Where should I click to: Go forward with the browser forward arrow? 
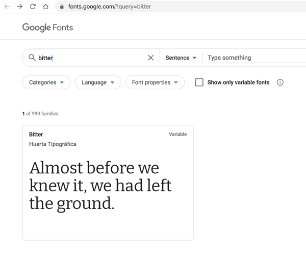[20, 7]
